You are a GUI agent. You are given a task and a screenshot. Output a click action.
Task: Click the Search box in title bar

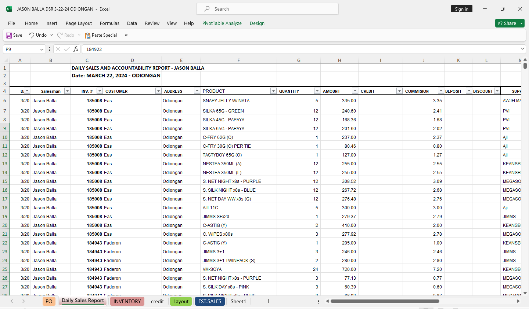(x=267, y=9)
